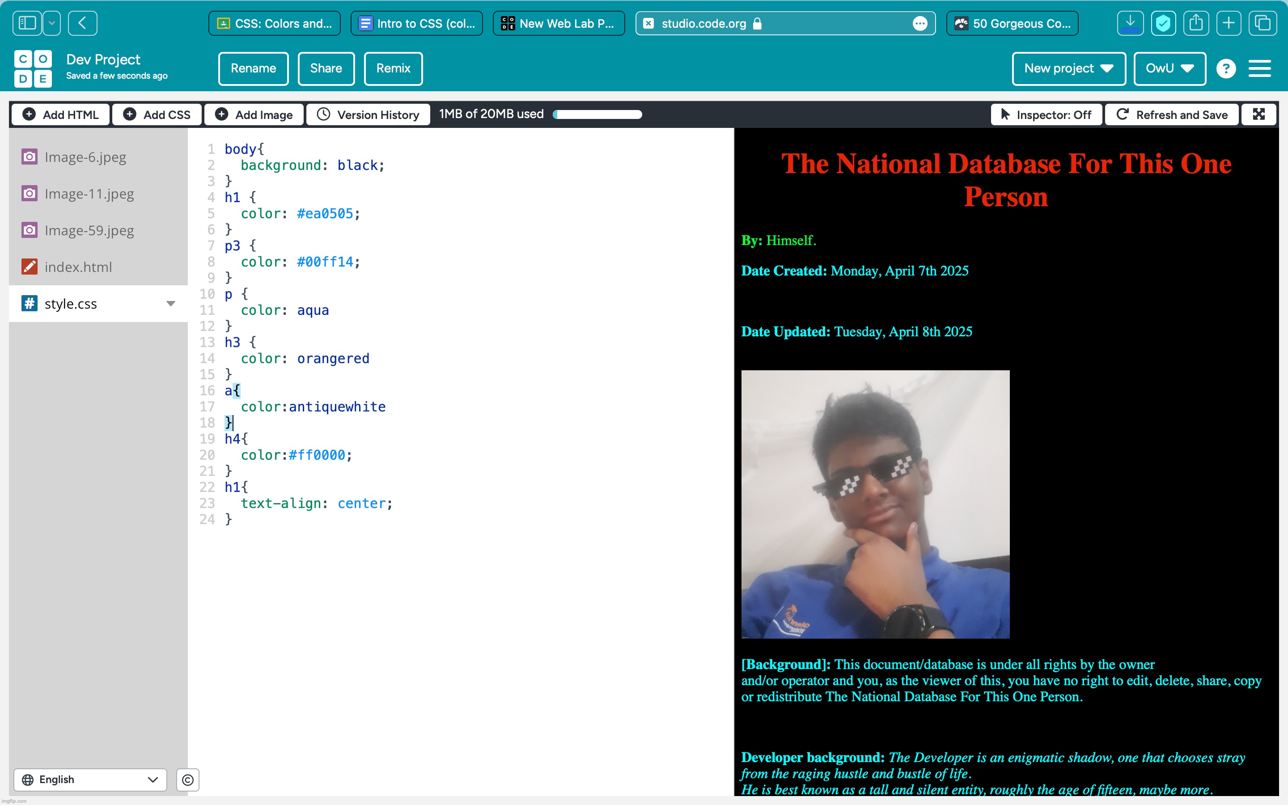Click the browser downloads icon
Image resolution: width=1288 pixels, height=805 pixels.
click(x=1130, y=23)
